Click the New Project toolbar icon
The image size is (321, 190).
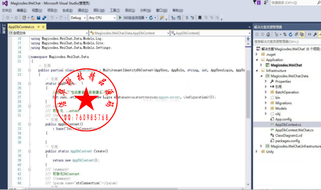point(24,18)
